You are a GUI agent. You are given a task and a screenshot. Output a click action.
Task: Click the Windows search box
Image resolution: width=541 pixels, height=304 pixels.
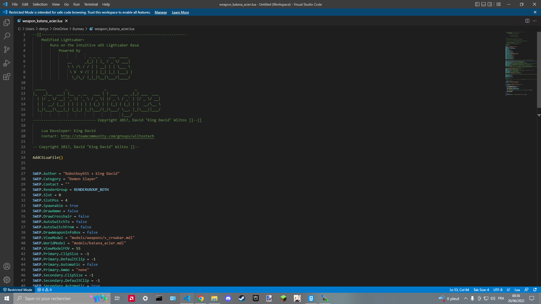coord(62,298)
